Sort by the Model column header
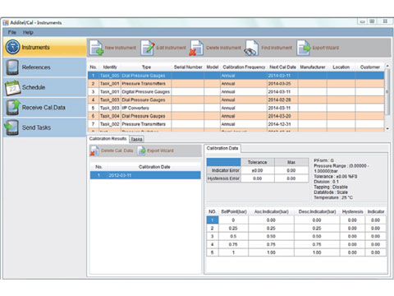 tap(213, 67)
